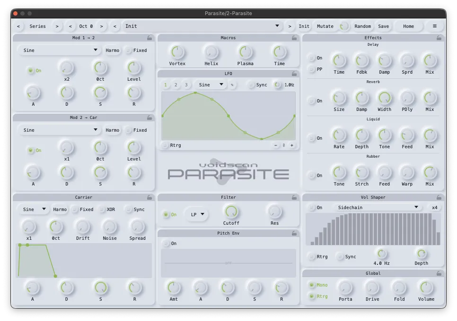Viewport: 457px width, 321px height.
Task: Open LFO Sine shape dropdown
Action: (211, 85)
